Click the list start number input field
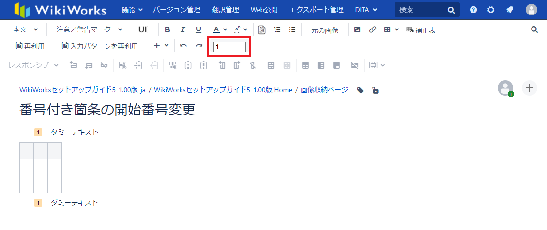Viewport: 547px width, 230px height. tap(229, 47)
